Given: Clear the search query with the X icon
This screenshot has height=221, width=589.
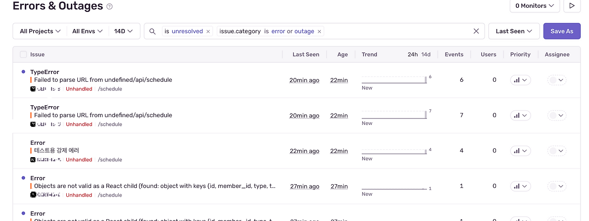Looking at the screenshot, I should point(476,31).
